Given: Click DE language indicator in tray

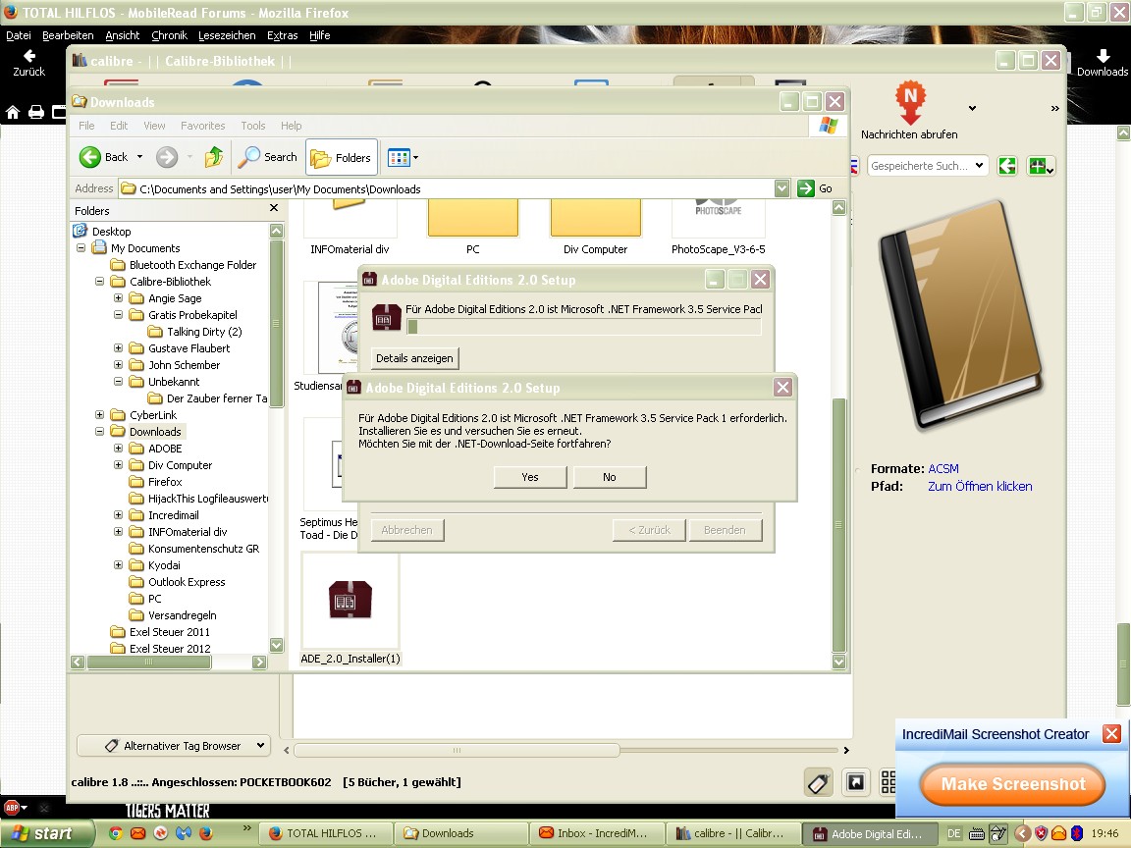Looking at the screenshot, I should (x=953, y=833).
